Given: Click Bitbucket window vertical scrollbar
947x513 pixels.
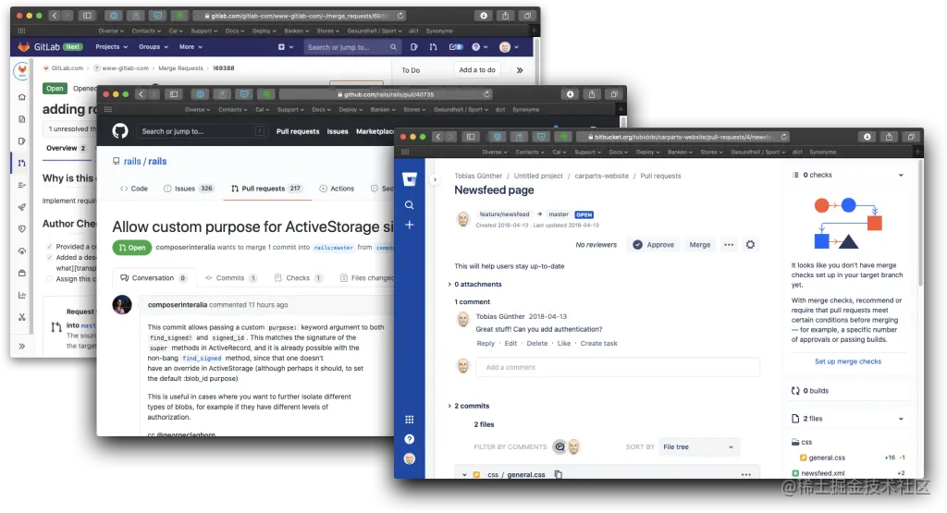Looking at the screenshot, I should [x=920, y=224].
